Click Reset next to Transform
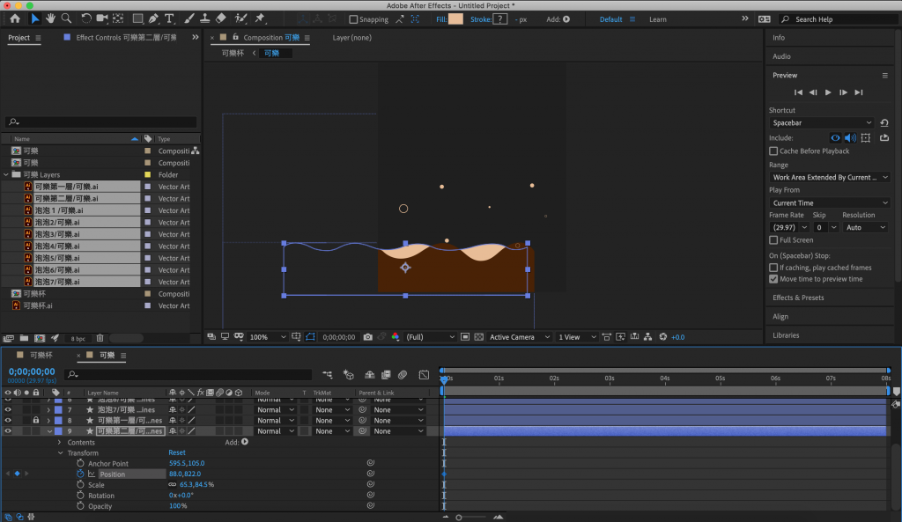902x522 pixels. [x=176, y=453]
